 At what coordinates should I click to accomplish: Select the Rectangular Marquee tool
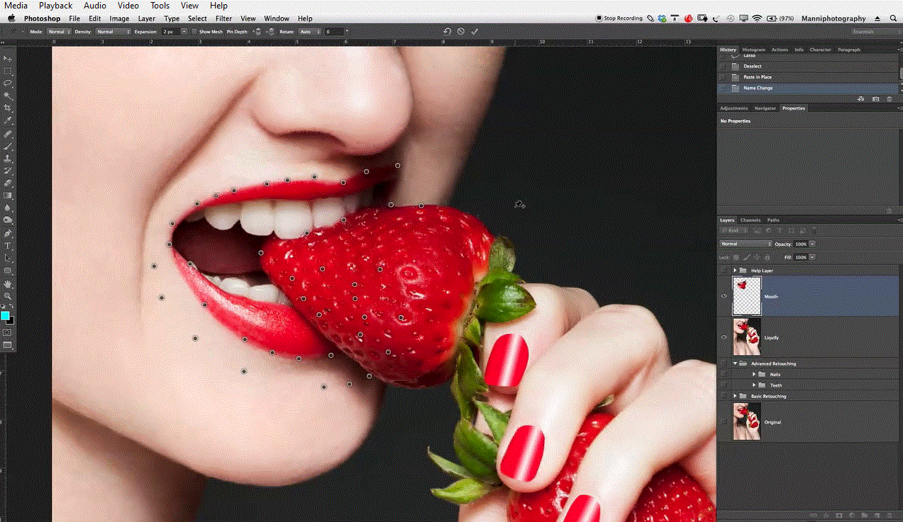(x=8, y=71)
